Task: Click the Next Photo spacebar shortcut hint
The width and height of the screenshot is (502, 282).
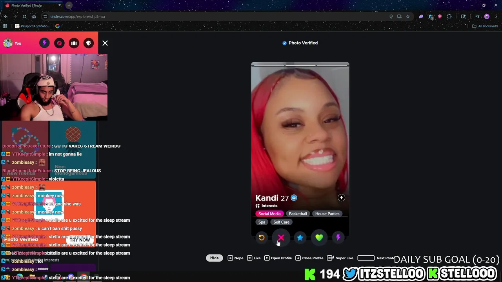Action: tap(376, 258)
